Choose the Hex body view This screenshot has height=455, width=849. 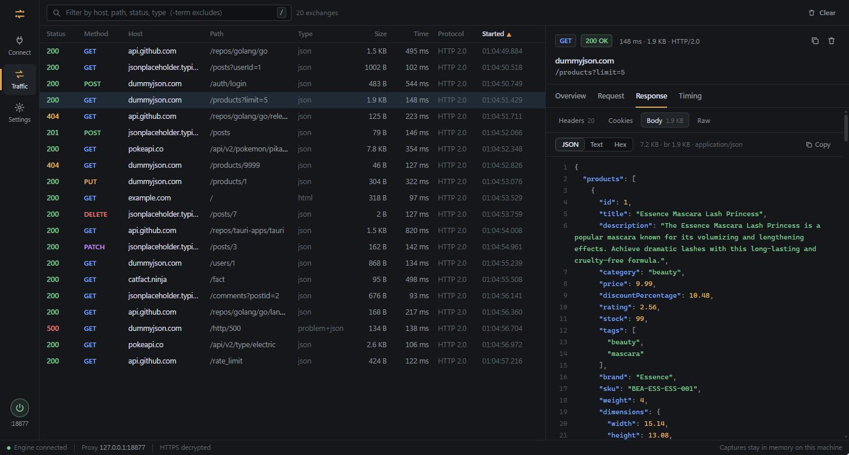[620, 144]
